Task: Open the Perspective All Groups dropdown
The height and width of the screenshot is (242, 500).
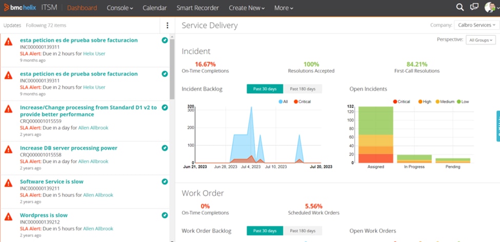Action: tap(480, 40)
